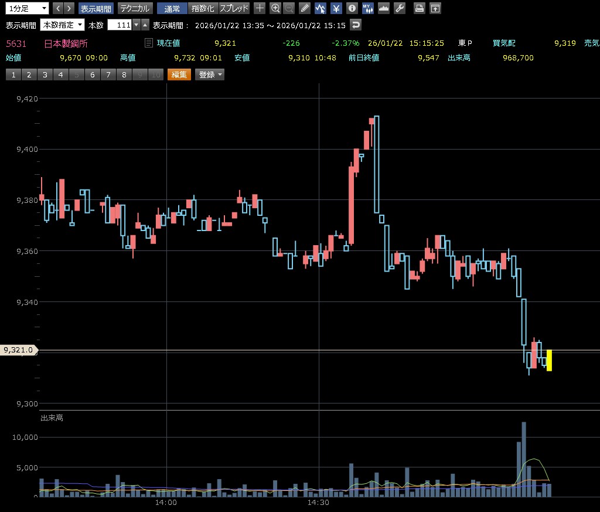
Task: Open the memo icon beside 日本製鋼所
Action: click(x=148, y=43)
